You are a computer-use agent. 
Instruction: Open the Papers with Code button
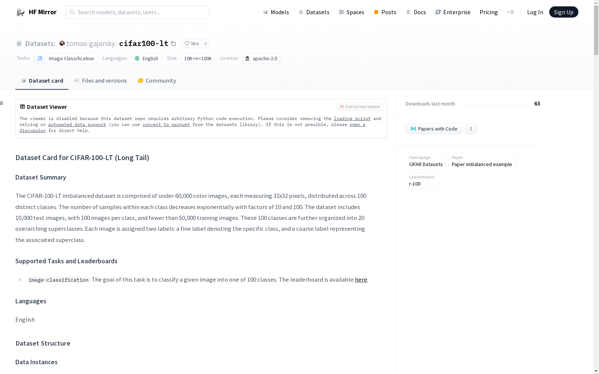point(434,129)
